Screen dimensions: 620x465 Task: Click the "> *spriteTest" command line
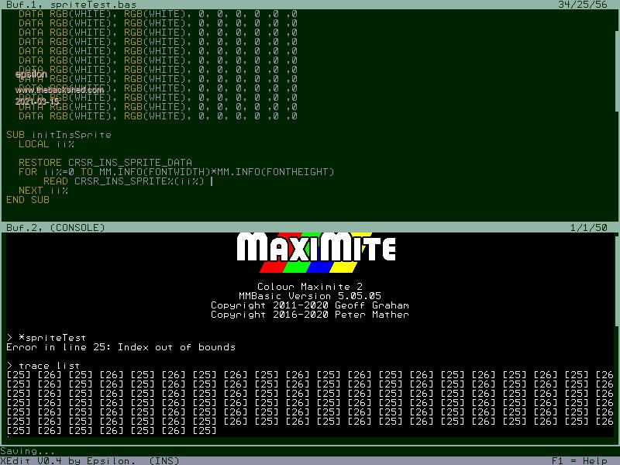(x=46, y=338)
